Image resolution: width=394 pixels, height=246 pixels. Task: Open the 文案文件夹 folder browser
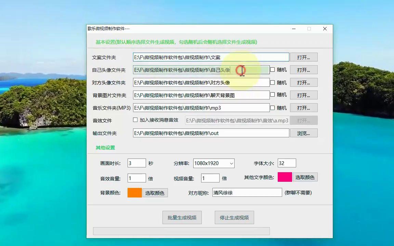click(304, 57)
